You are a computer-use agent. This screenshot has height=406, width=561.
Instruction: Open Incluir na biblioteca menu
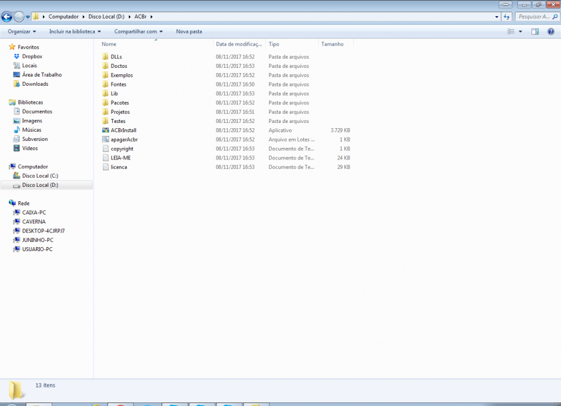(x=75, y=31)
